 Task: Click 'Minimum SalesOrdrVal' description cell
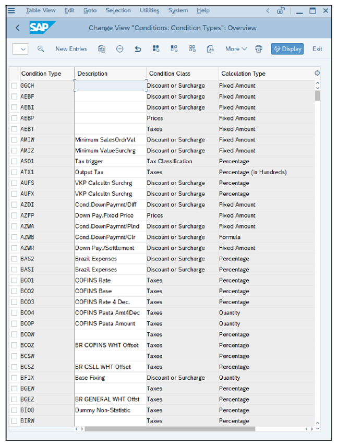tap(111, 140)
